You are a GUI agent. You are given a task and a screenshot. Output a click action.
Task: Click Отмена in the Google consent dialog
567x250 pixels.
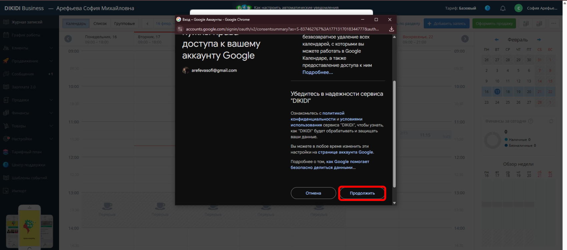313,193
